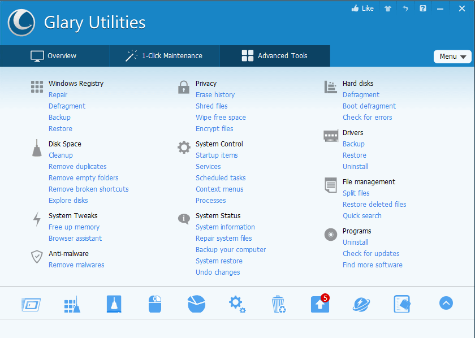Click the recycle bin uninstaller icon

click(x=278, y=304)
